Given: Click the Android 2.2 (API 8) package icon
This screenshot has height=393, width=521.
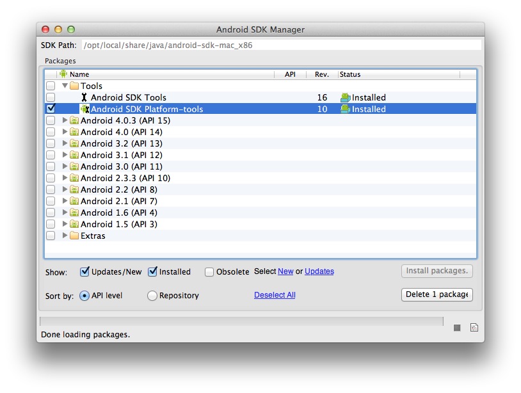Looking at the screenshot, I should pos(74,189).
